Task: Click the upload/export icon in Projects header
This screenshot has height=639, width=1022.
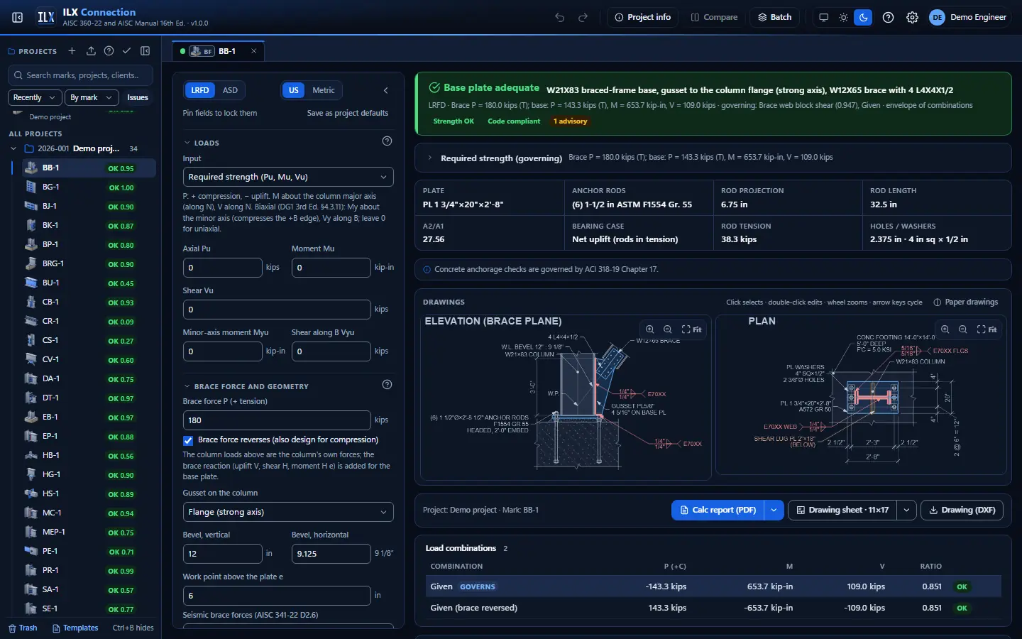Action: [91, 51]
